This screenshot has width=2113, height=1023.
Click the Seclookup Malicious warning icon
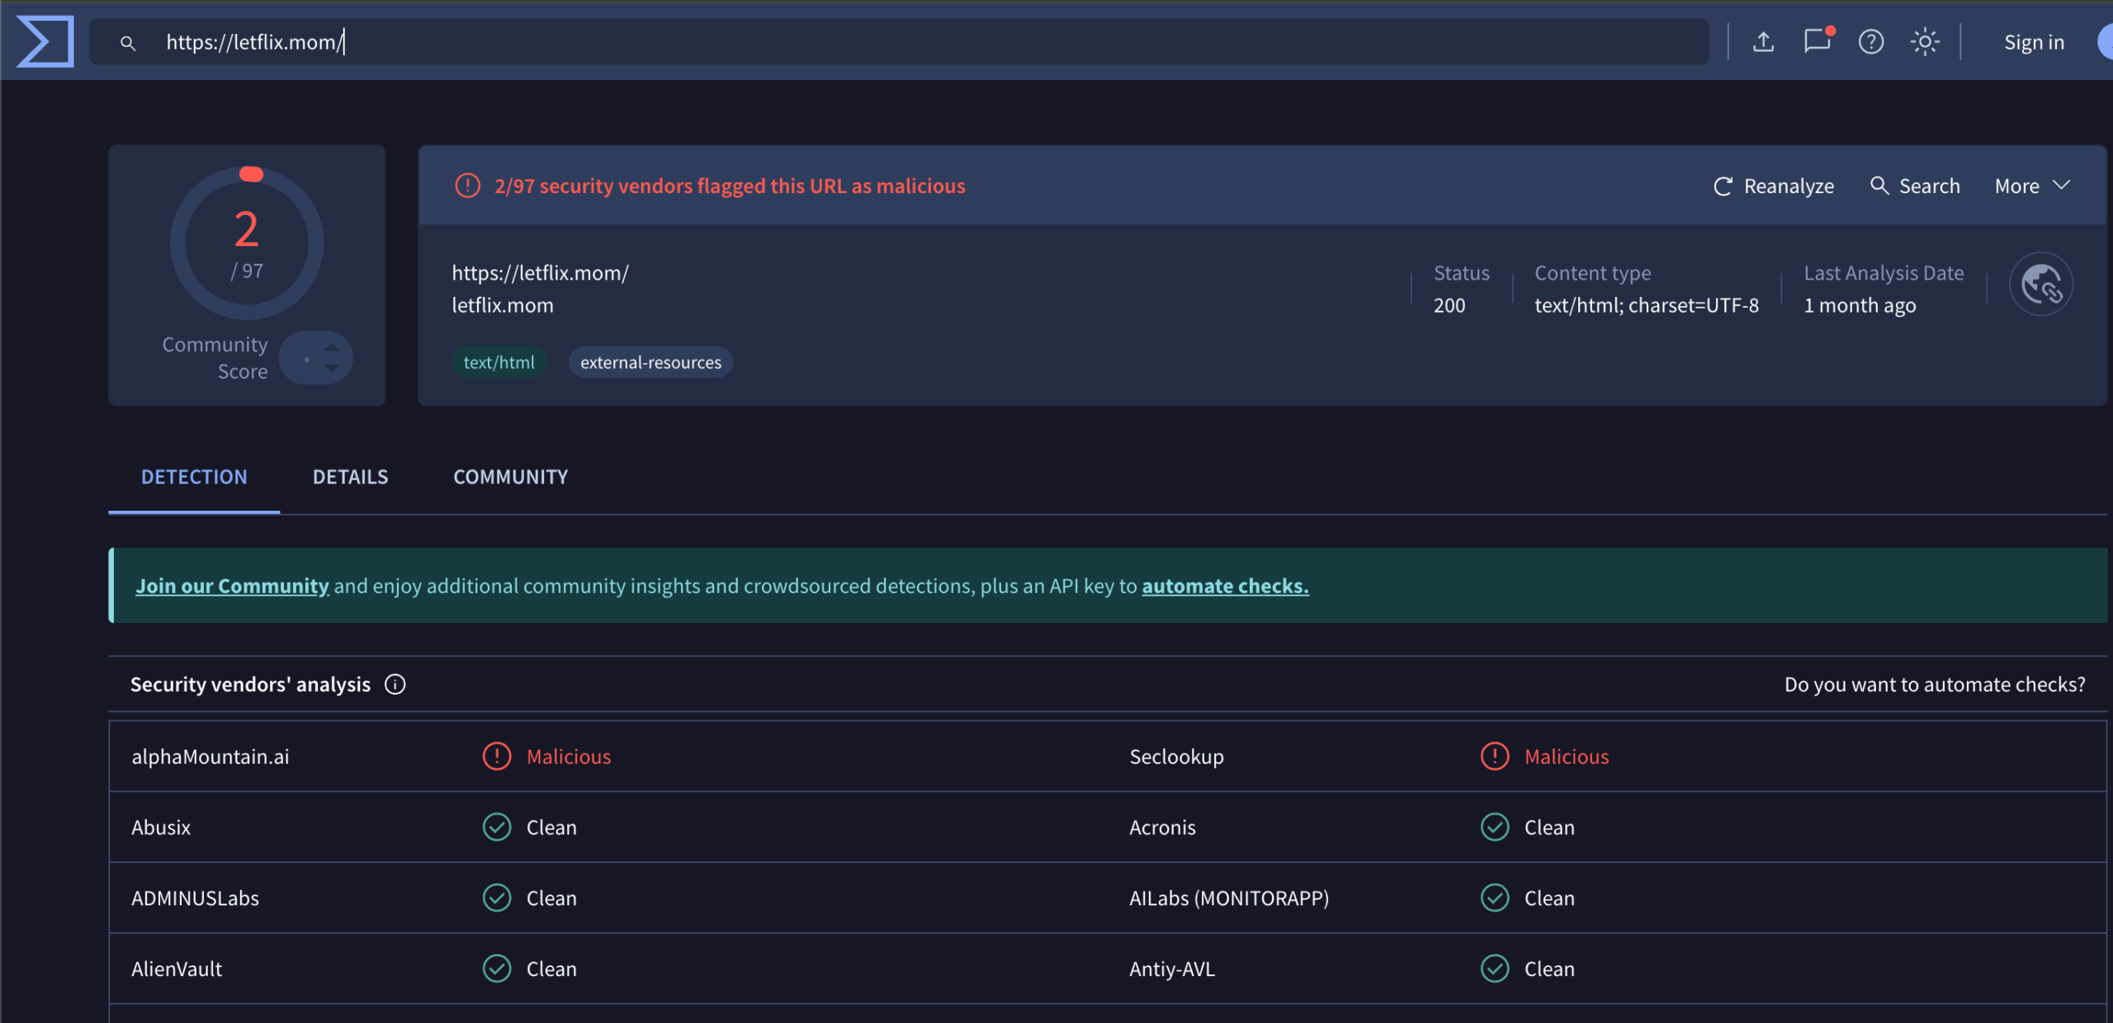(1495, 757)
